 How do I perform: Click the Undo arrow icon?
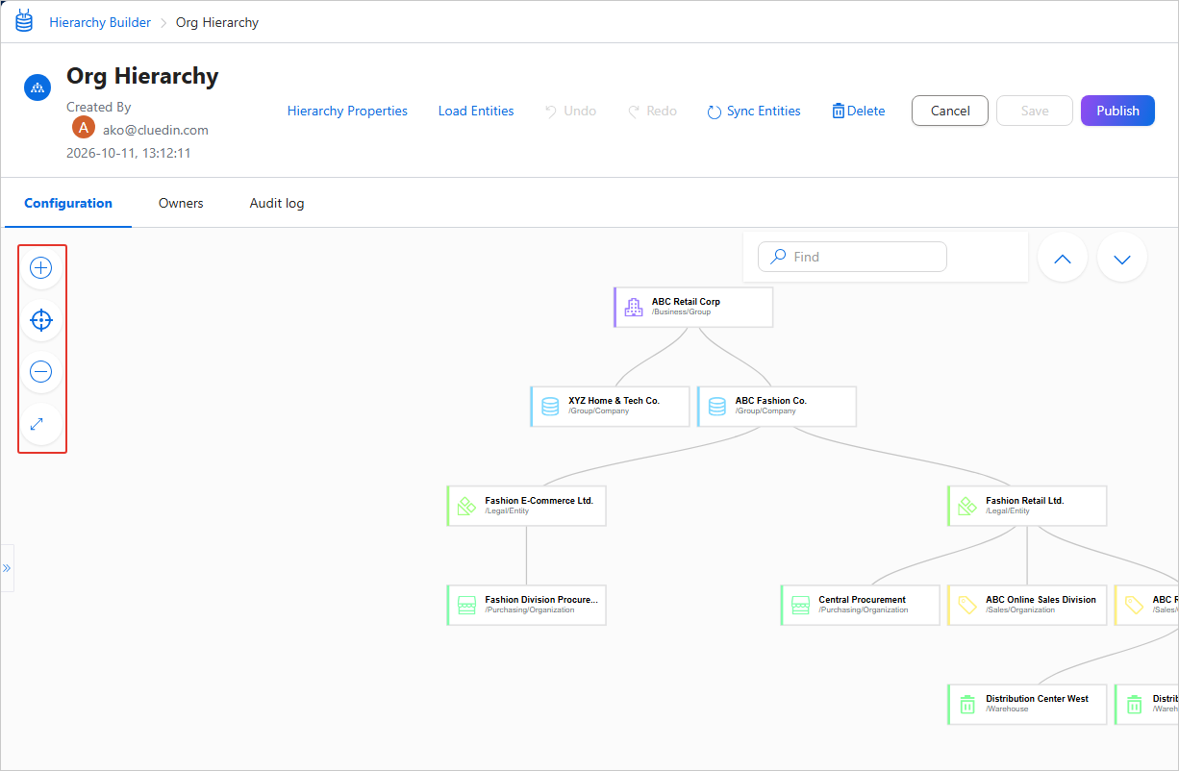pos(551,112)
